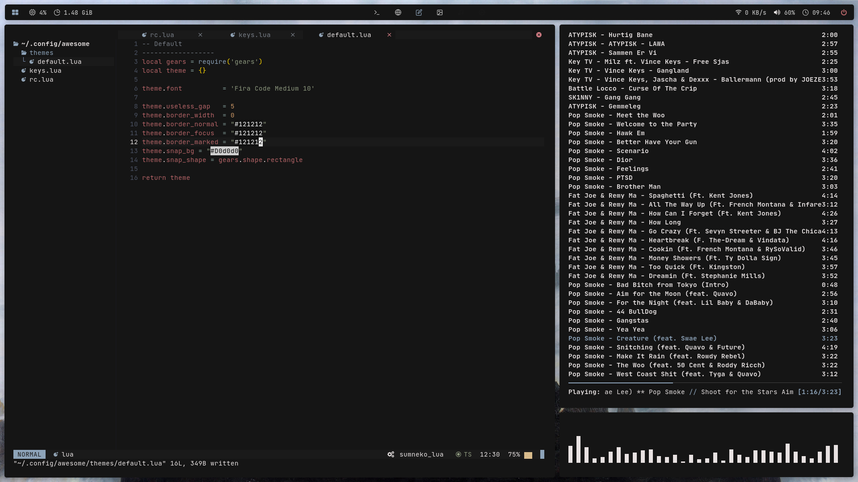Click the clock icon in top bar

pyautogui.click(x=805, y=12)
